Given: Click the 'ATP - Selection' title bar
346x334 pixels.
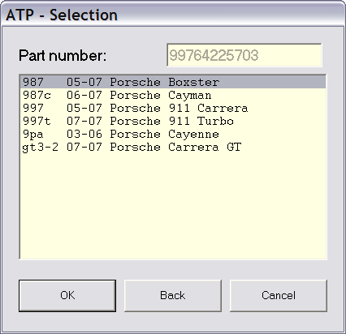Looking at the screenshot, I should click(x=173, y=15).
